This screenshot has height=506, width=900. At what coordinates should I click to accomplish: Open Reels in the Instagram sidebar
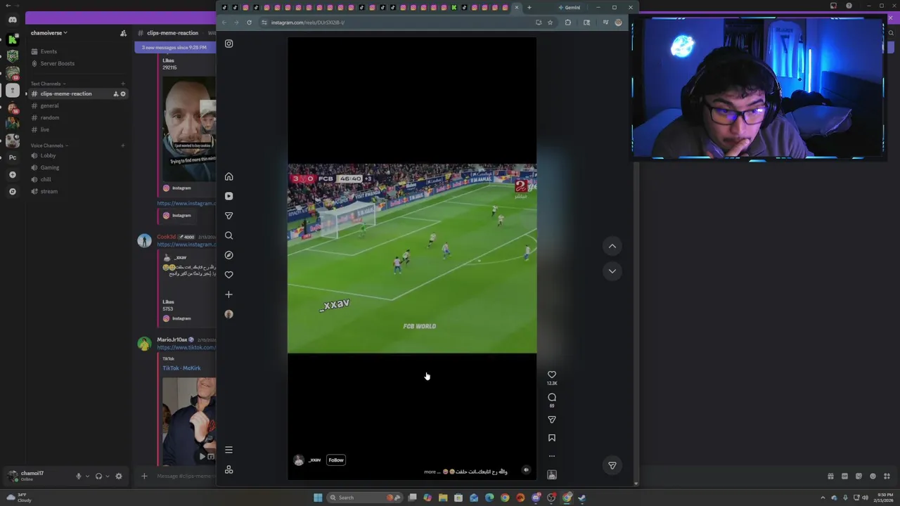point(229,196)
